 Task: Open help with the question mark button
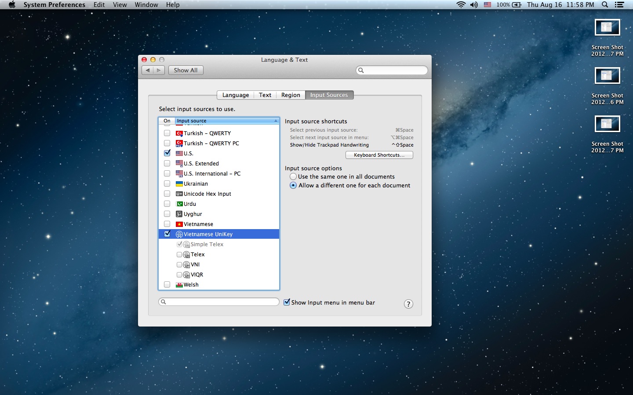coord(408,304)
